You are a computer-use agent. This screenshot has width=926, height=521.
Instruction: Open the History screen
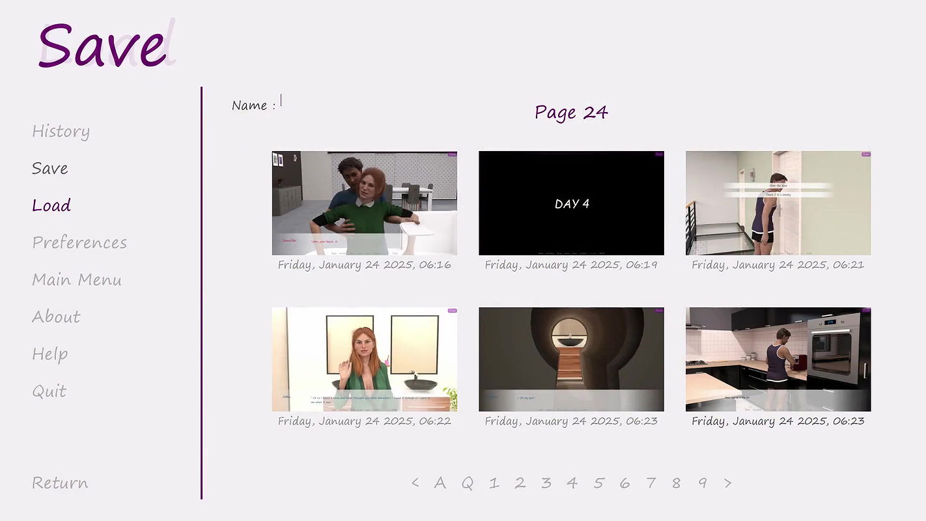pyautogui.click(x=61, y=132)
